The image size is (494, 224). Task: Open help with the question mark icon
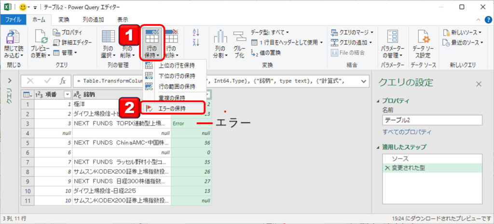click(x=487, y=19)
